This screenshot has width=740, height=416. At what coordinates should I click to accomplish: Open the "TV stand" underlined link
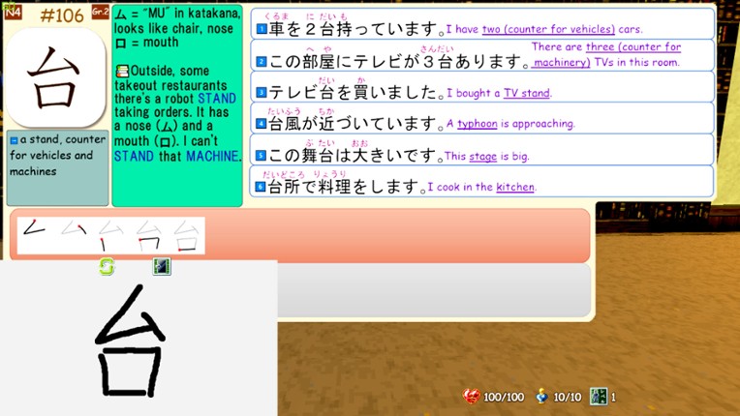(x=526, y=94)
